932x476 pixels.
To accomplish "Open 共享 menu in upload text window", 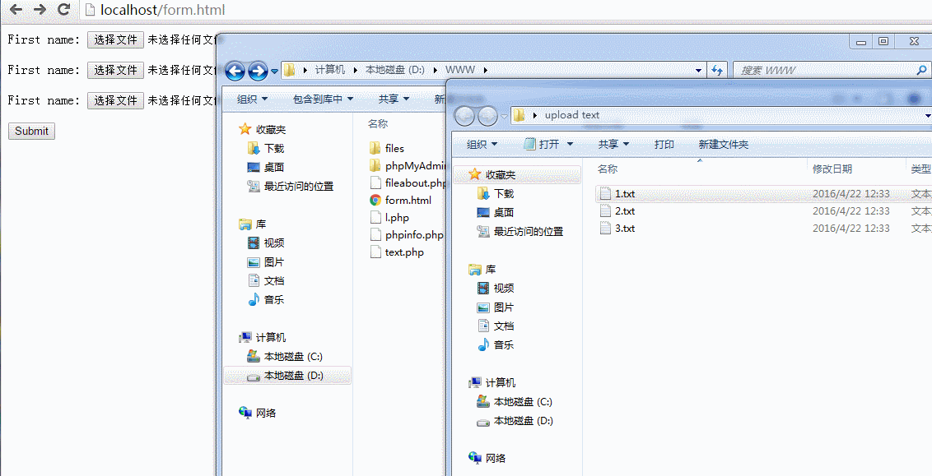I will point(614,144).
